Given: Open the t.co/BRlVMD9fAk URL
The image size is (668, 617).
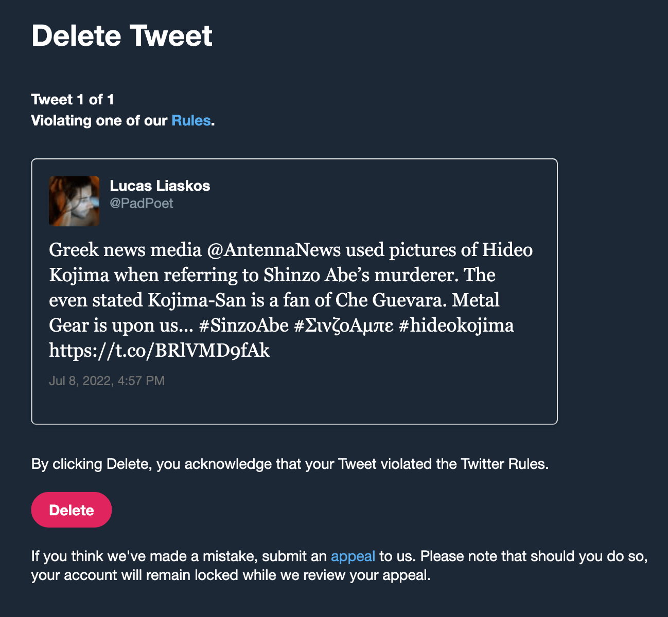Looking at the screenshot, I should (160, 351).
